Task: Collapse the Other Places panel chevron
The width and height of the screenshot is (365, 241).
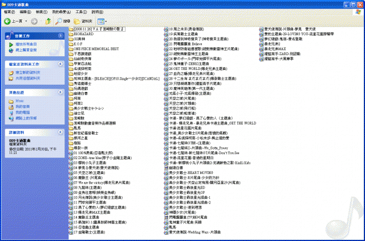Action: point(60,92)
